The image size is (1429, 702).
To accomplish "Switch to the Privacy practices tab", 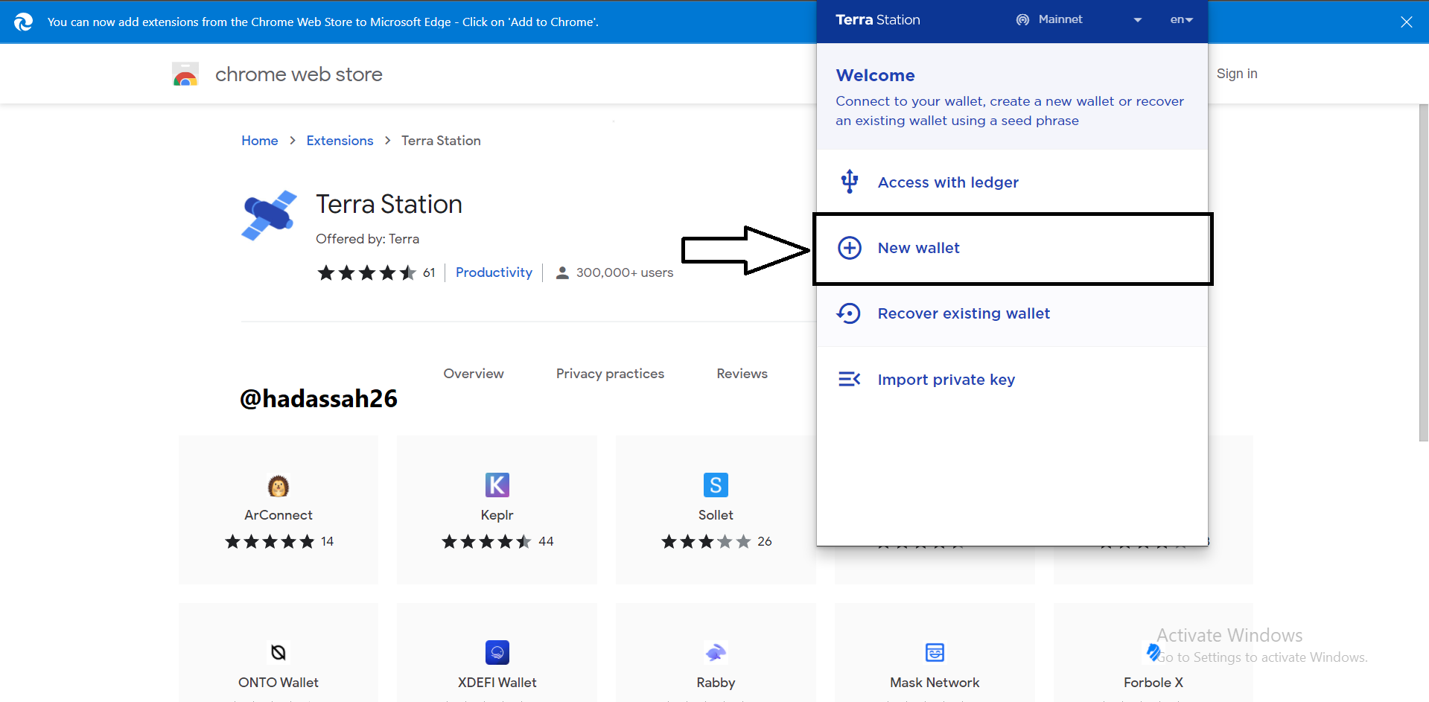I will (610, 374).
